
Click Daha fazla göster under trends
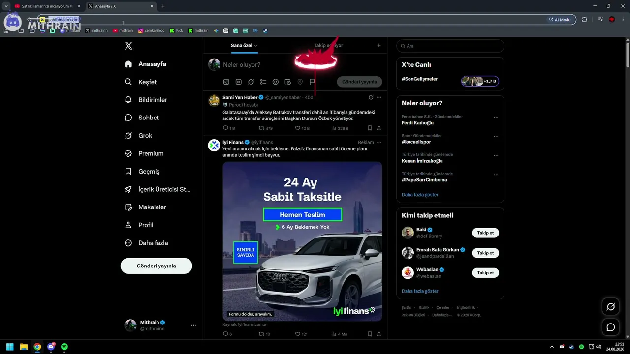point(420,195)
